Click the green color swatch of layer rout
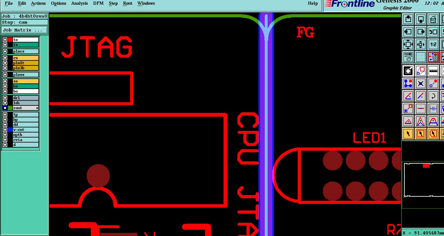The image size is (444, 236). [x=10, y=108]
